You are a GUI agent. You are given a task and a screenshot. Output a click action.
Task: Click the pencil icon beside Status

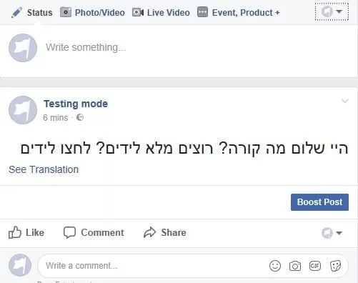click(16, 13)
